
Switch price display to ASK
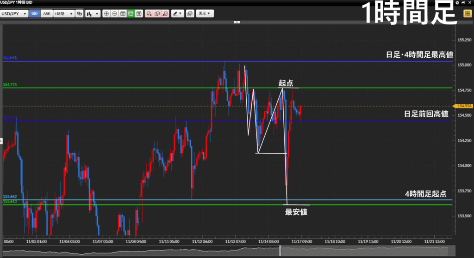(47, 14)
